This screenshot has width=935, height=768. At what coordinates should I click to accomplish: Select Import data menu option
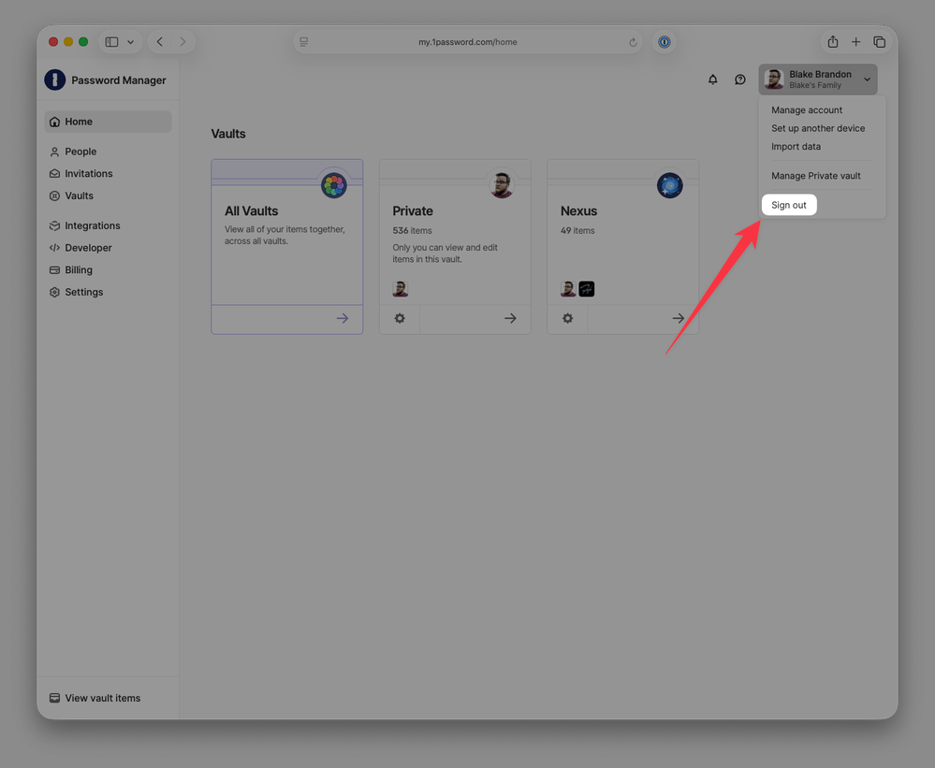click(x=796, y=147)
